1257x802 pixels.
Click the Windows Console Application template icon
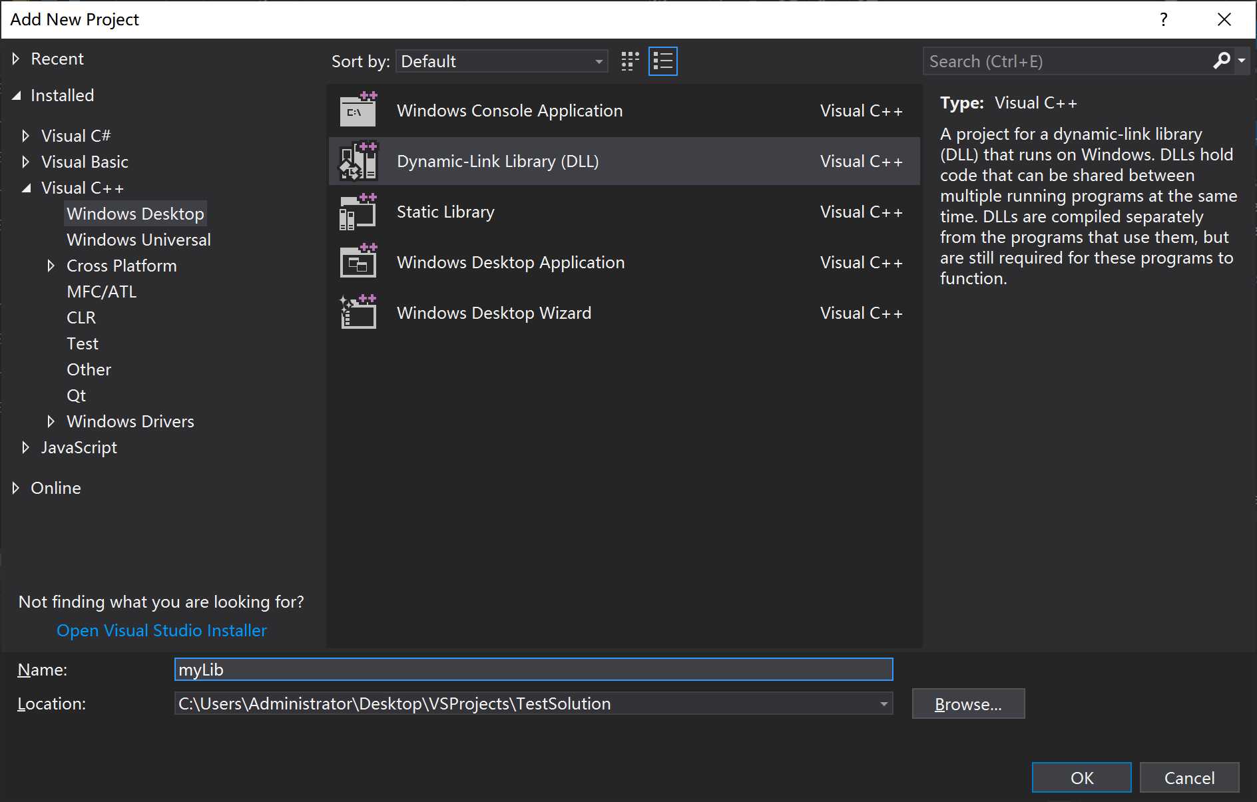click(358, 110)
